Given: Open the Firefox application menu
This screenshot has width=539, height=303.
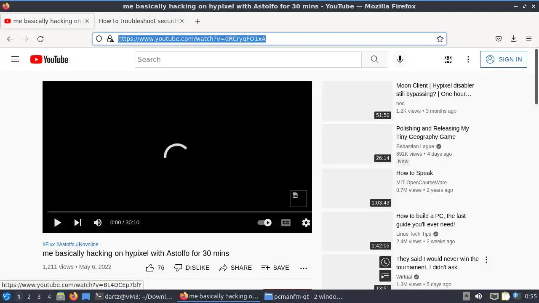Looking at the screenshot, I should pyautogui.click(x=529, y=39).
